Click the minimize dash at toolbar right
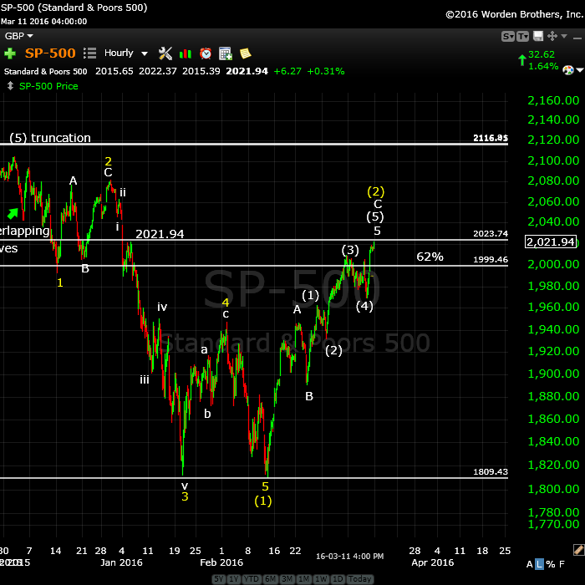585x585 pixels. [577, 38]
